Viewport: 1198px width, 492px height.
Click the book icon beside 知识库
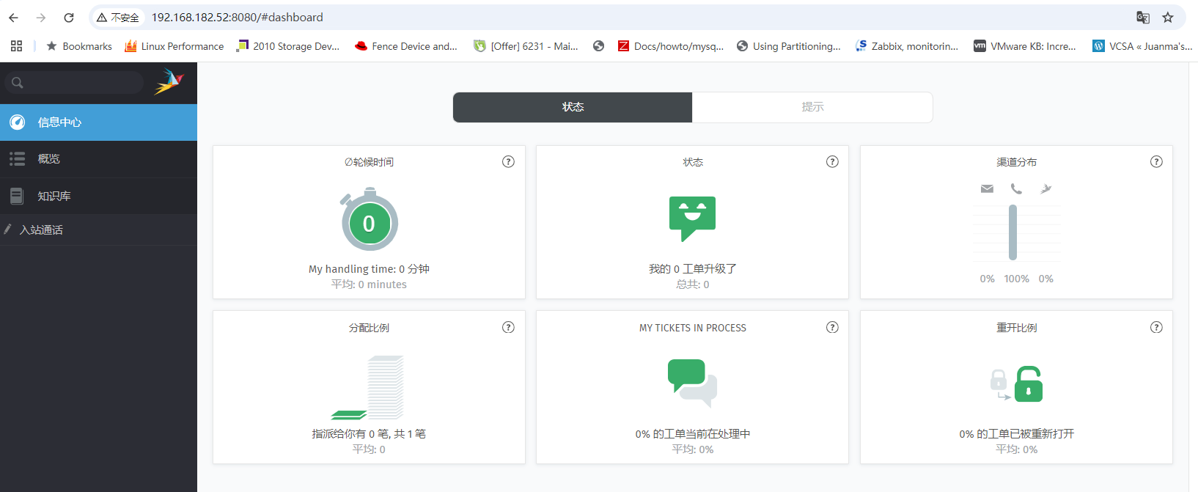pos(17,196)
